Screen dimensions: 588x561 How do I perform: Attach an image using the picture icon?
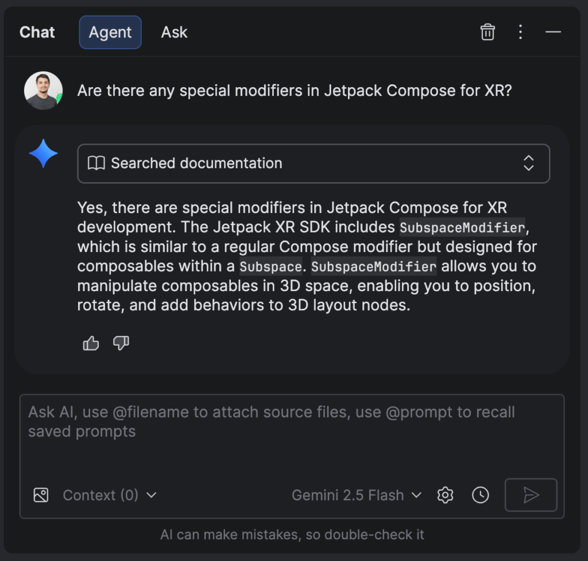click(41, 495)
